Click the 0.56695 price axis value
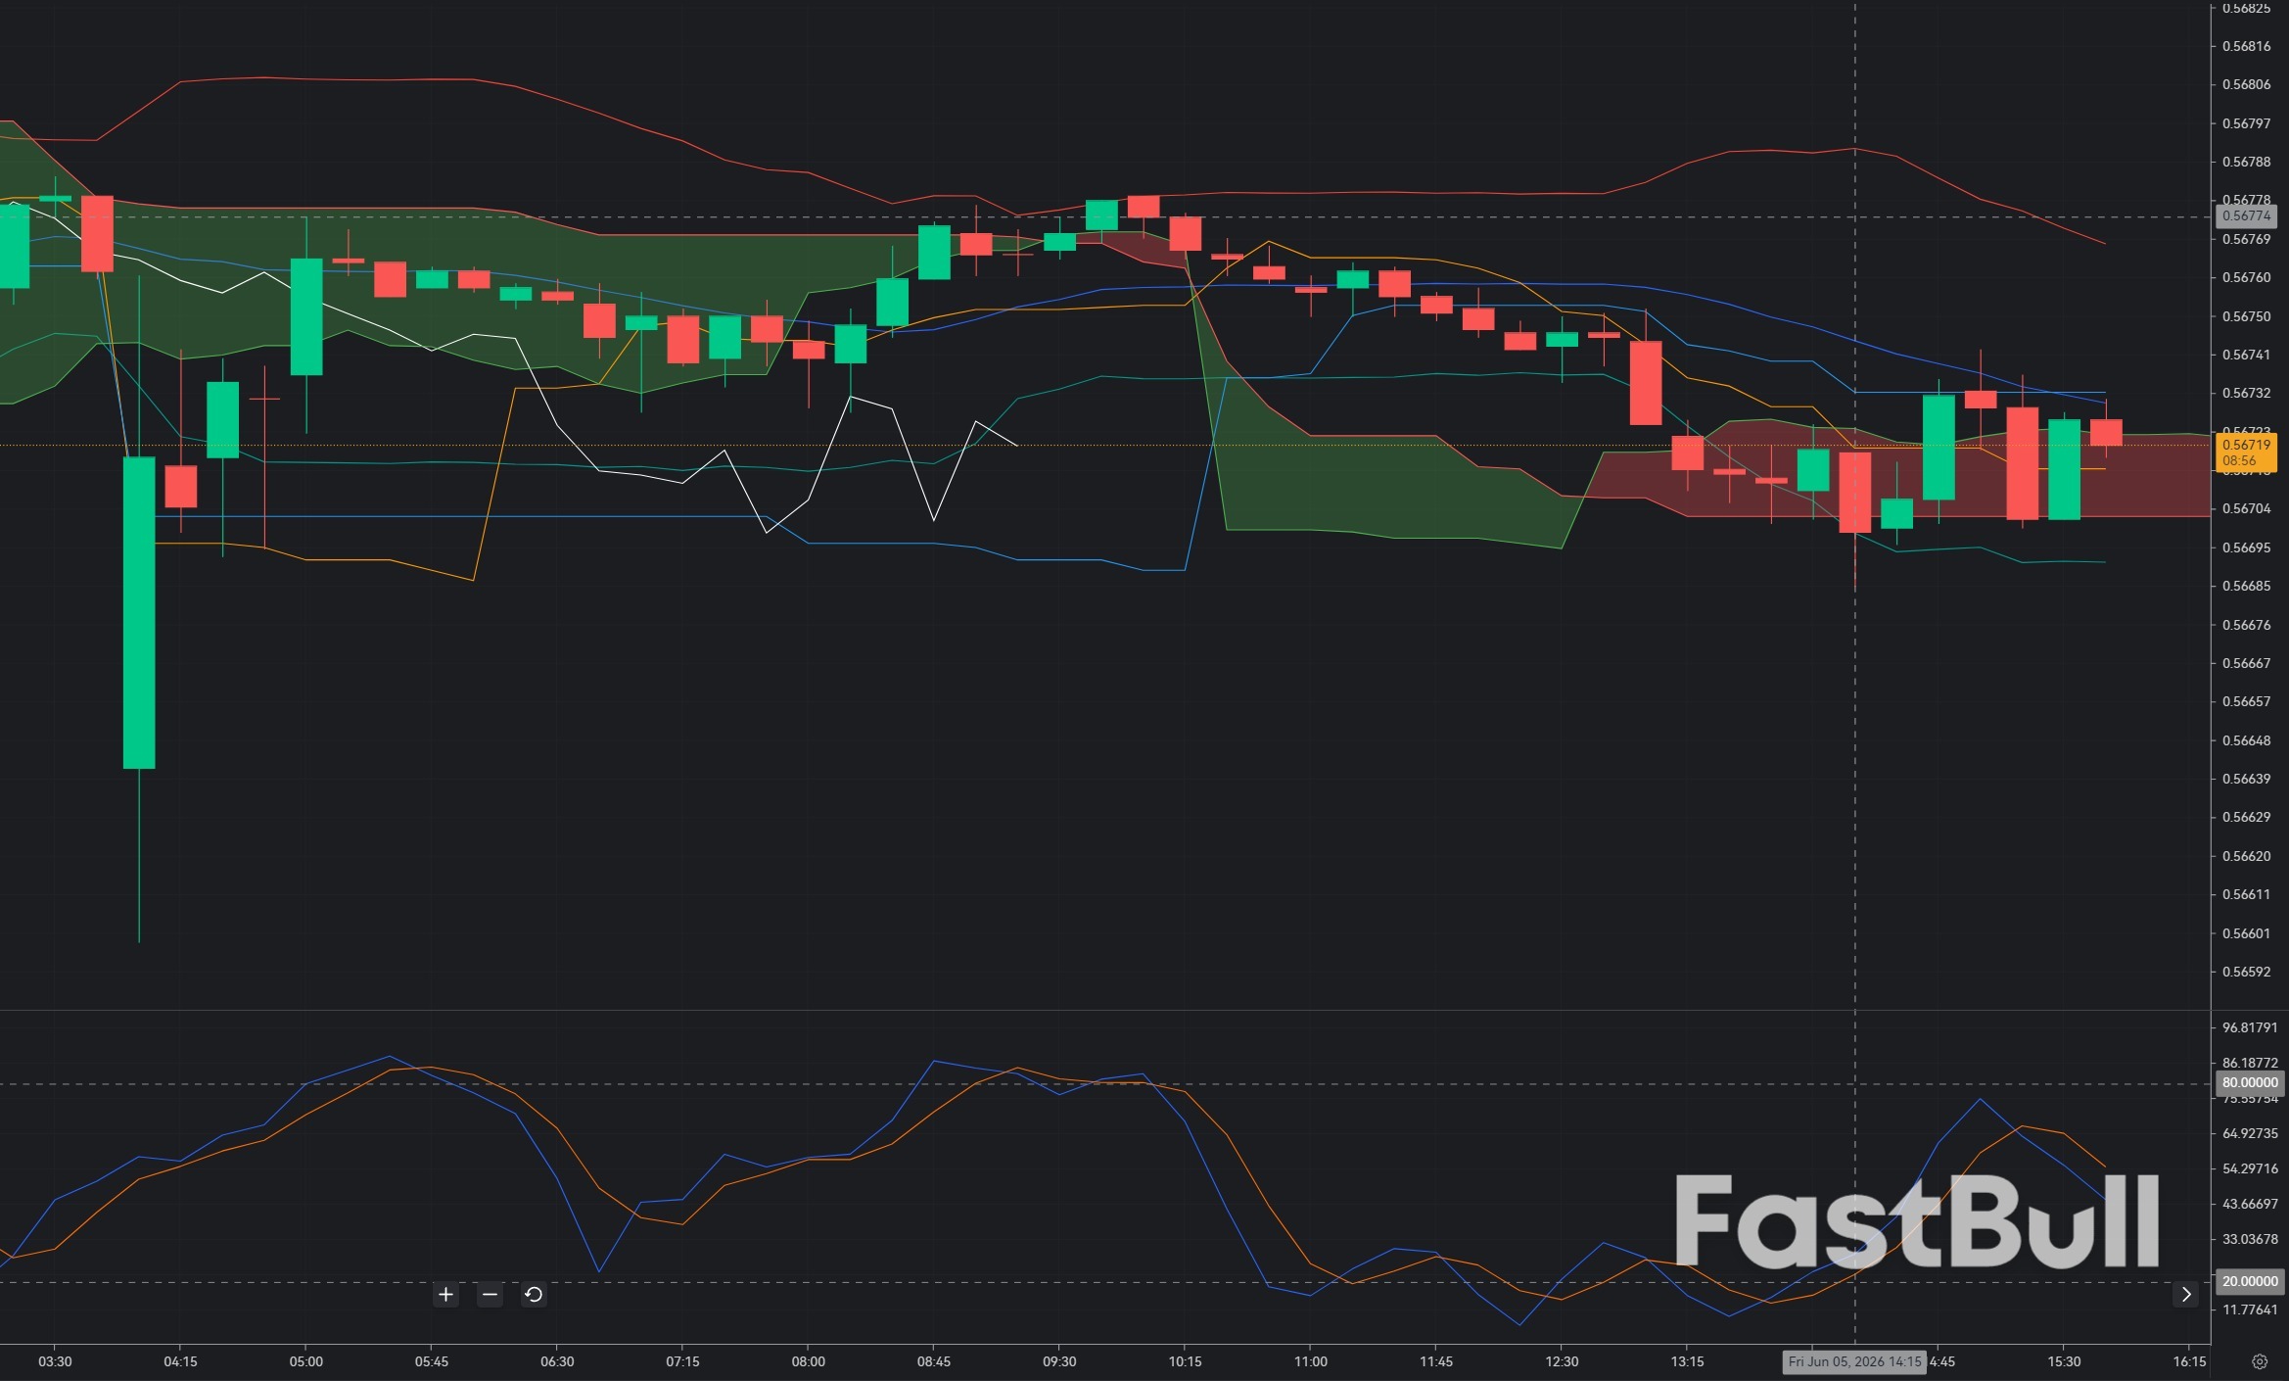Image resolution: width=2289 pixels, height=1381 pixels. tap(2246, 548)
